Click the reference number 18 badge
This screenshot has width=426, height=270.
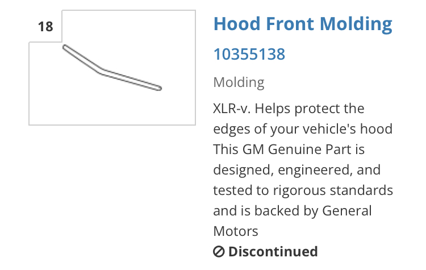(x=45, y=27)
